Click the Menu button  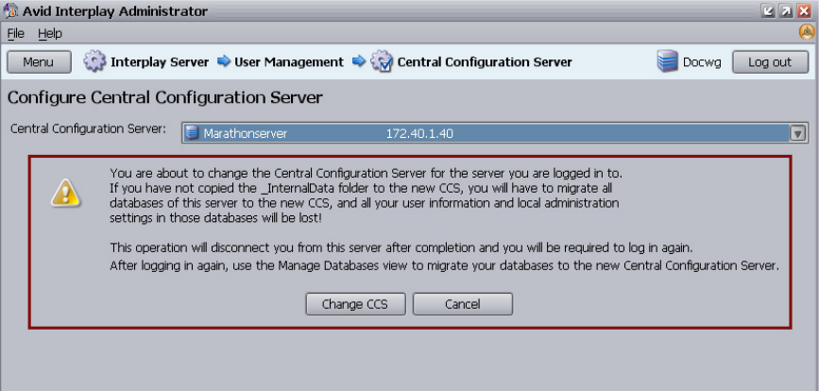[x=39, y=62]
